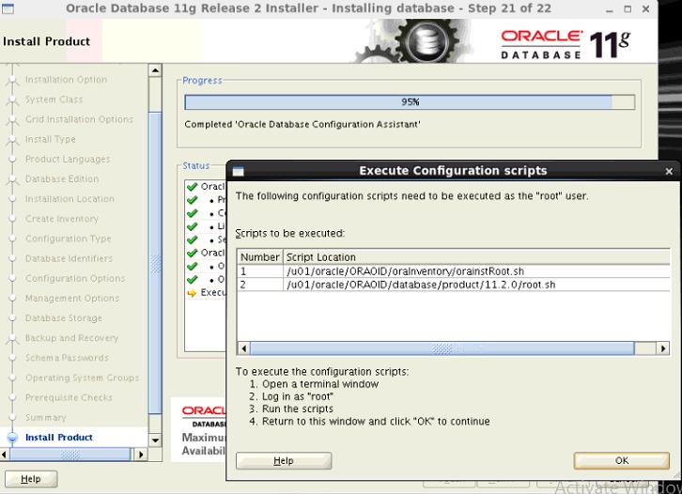The height and width of the screenshot is (494, 682).
Task: Select the Management Options step
Action: tap(72, 298)
